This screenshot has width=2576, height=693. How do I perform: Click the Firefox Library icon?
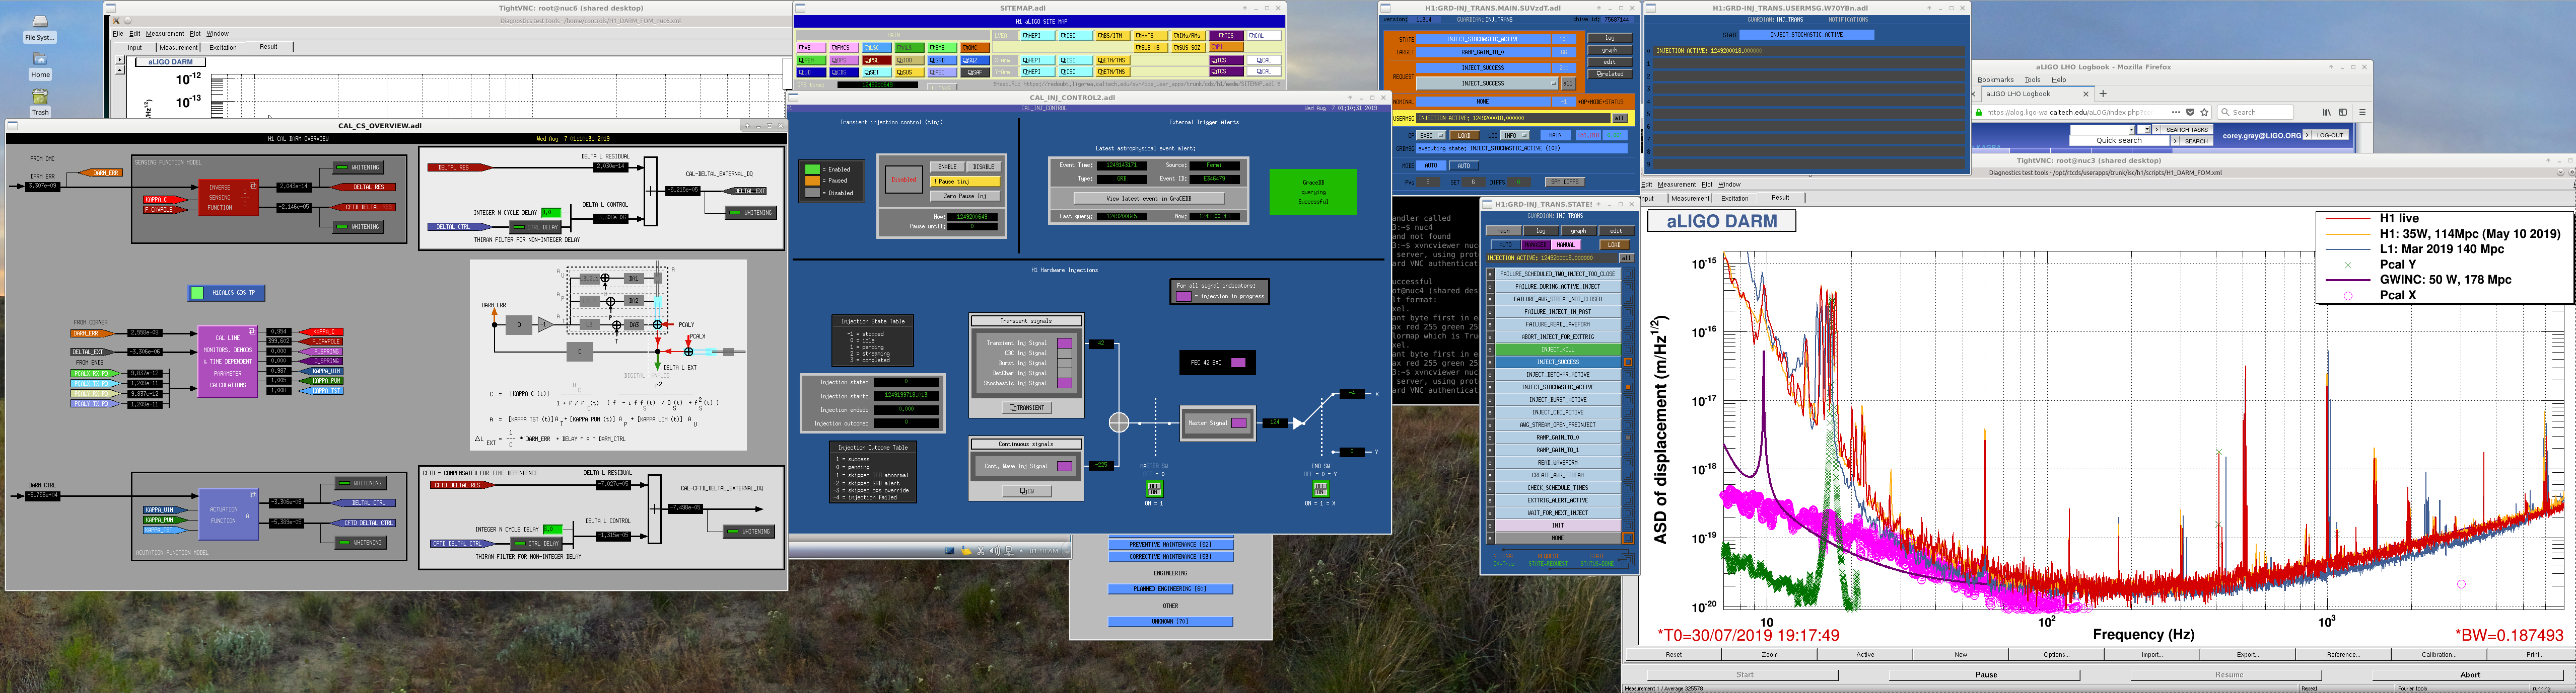coord(2327,113)
